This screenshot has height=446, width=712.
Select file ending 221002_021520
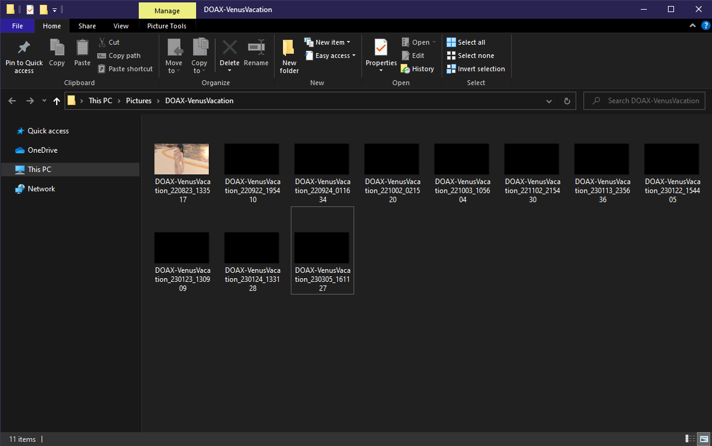(x=392, y=174)
